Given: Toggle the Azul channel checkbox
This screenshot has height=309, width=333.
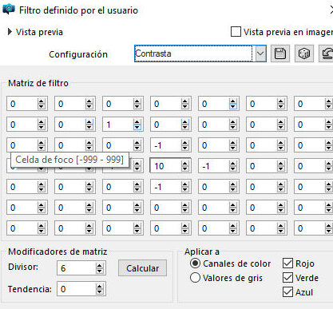Looking at the screenshot, I should tap(287, 292).
